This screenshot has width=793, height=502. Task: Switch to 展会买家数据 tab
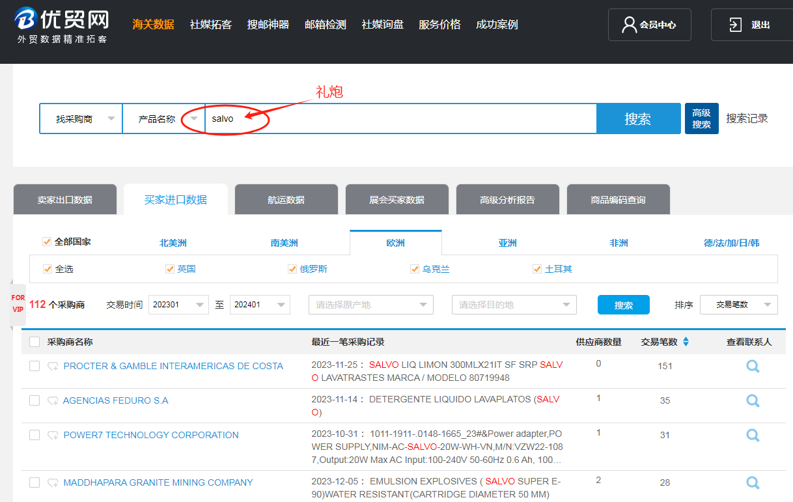tap(397, 199)
